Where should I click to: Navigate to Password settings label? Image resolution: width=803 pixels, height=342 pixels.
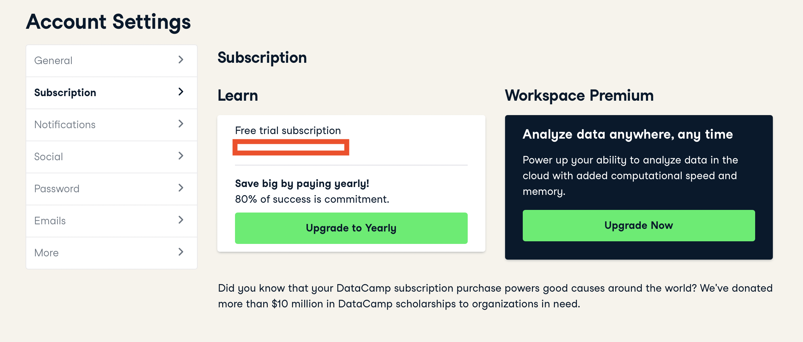tap(57, 189)
